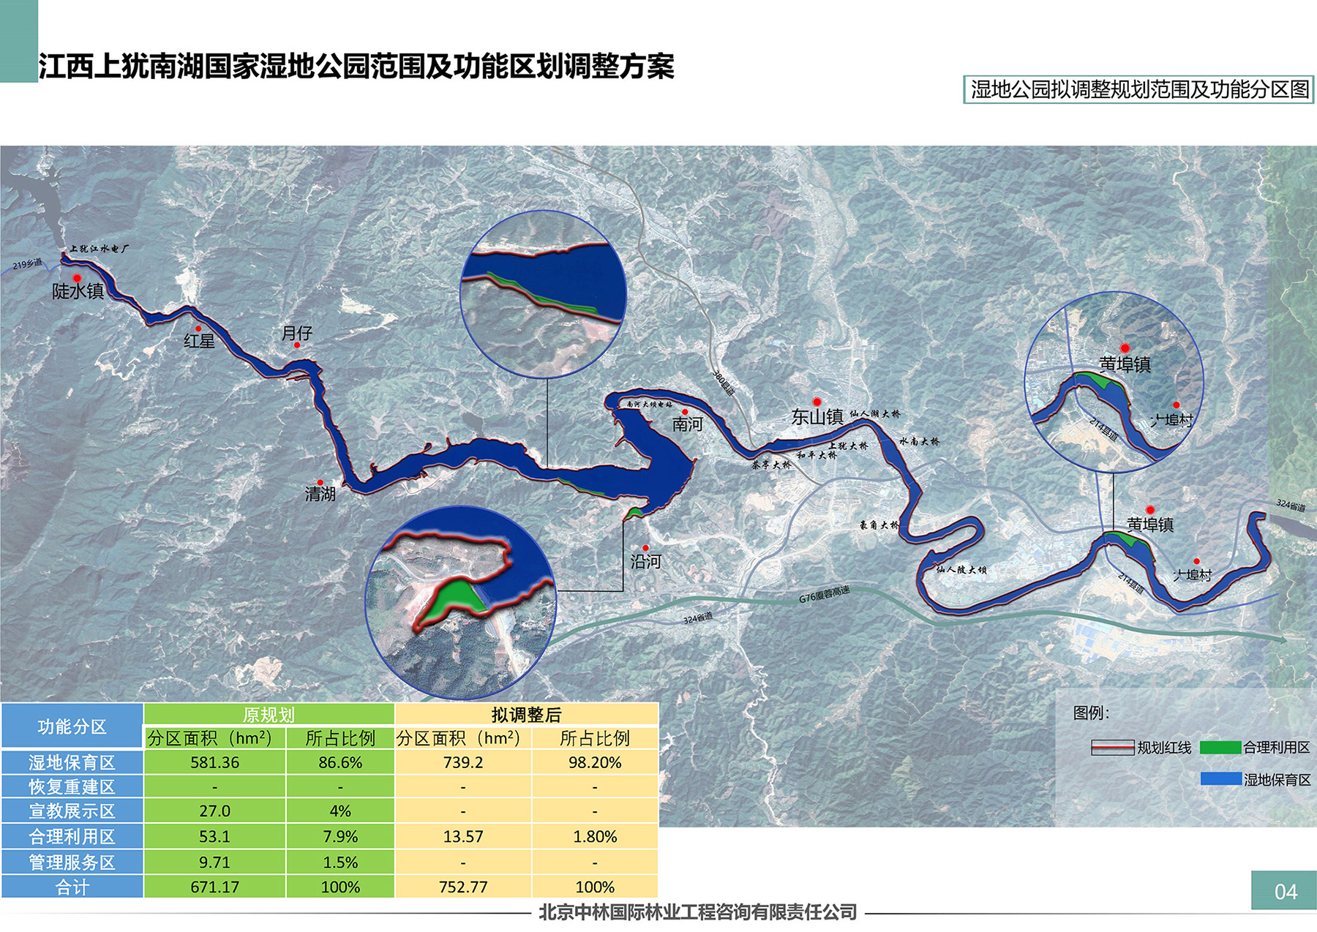Click the 9.71 area cell

pos(214,862)
